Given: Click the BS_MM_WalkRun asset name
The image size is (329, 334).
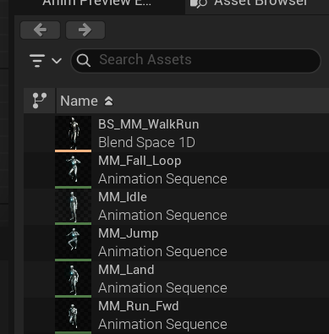Looking at the screenshot, I should pos(149,124).
